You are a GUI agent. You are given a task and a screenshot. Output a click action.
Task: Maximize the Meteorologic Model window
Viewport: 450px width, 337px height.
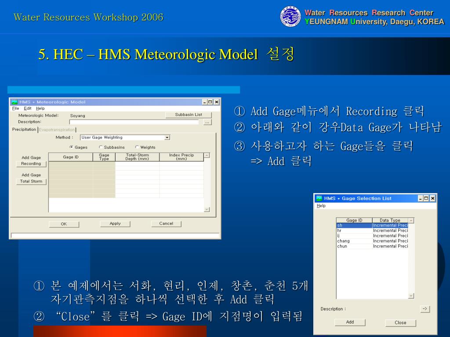coord(210,102)
